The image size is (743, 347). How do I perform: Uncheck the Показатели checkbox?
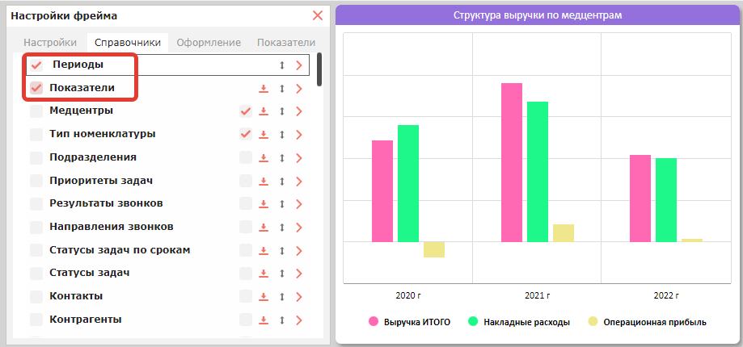[36, 89]
